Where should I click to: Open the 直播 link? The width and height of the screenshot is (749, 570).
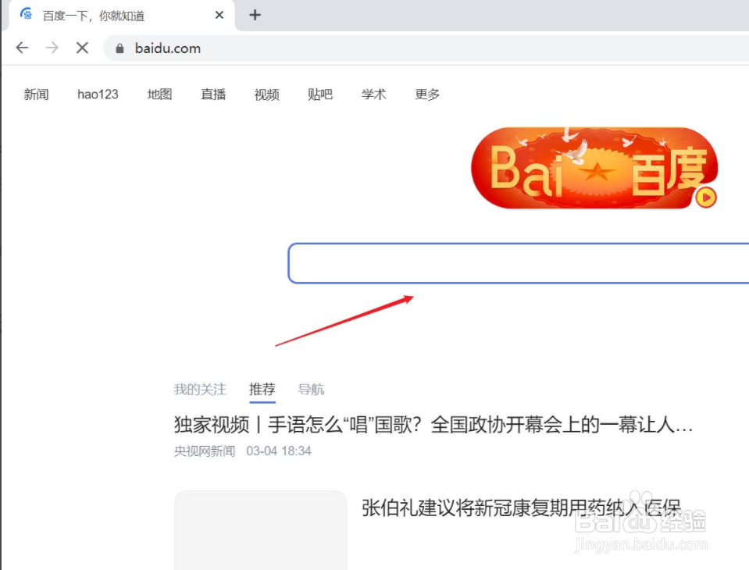coord(213,94)
